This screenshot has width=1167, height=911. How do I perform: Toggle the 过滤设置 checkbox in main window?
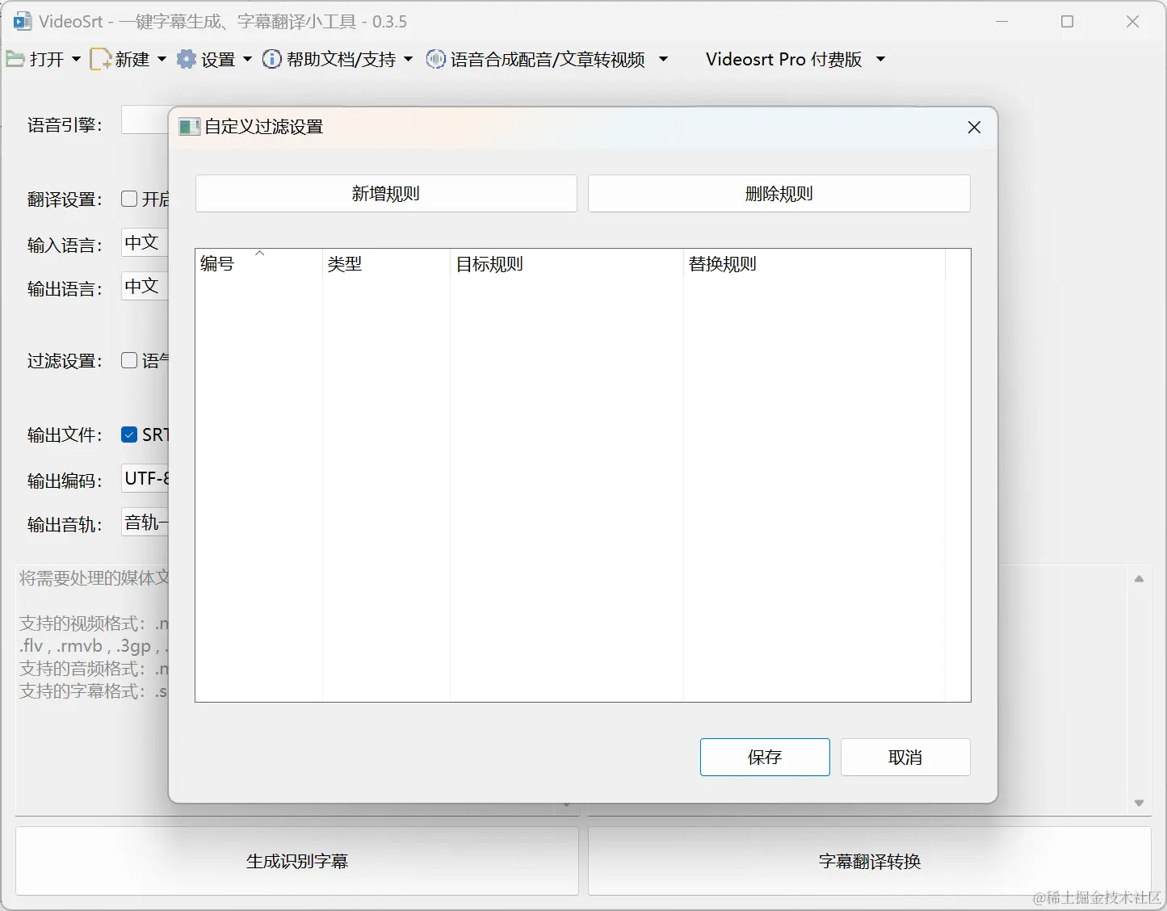tap(129, 360)
